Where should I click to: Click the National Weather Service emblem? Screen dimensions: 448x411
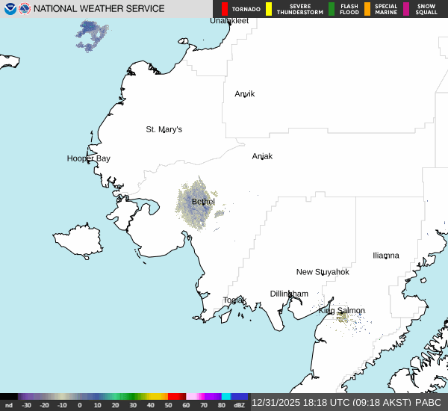coord(25,9)
